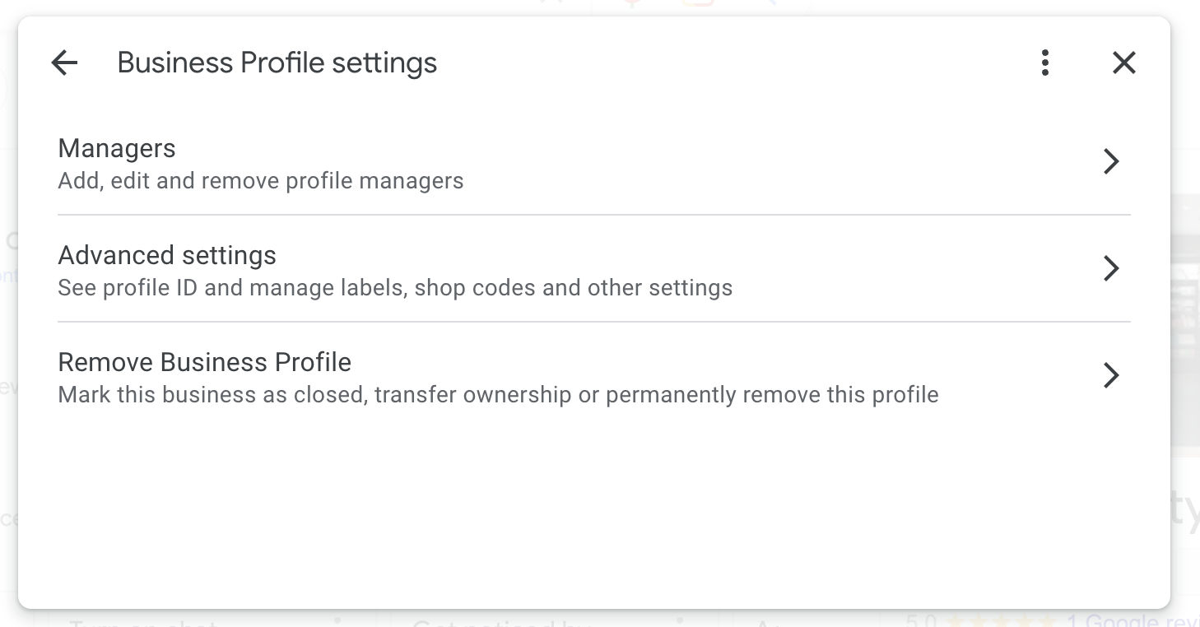Click the Advanced settings chevron arrow
The height and width of the screenshot is (627, 1200).
(1111, 268)
